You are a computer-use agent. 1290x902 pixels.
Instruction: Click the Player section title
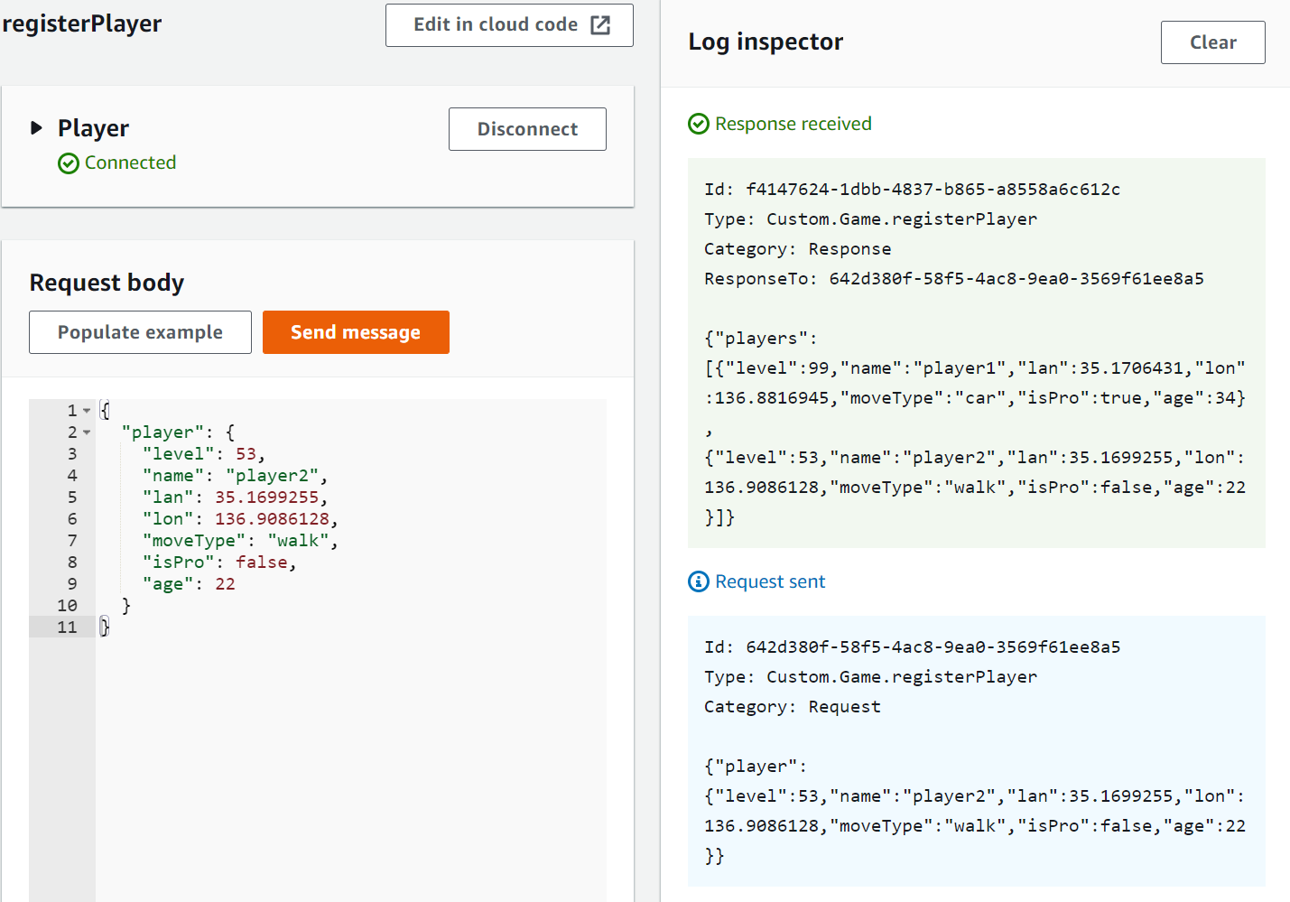pyautogui.click(x=93, y=128)
